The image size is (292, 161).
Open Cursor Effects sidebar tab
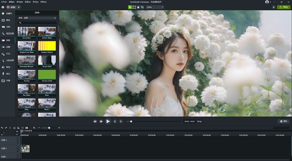[x=8, y=60]
